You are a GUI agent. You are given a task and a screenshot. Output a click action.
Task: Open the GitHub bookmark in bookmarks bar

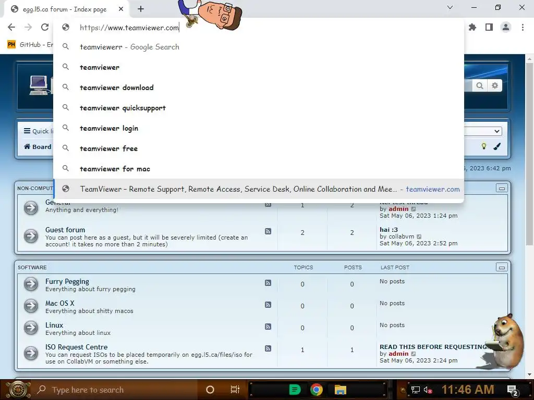[x=30, y=45]
